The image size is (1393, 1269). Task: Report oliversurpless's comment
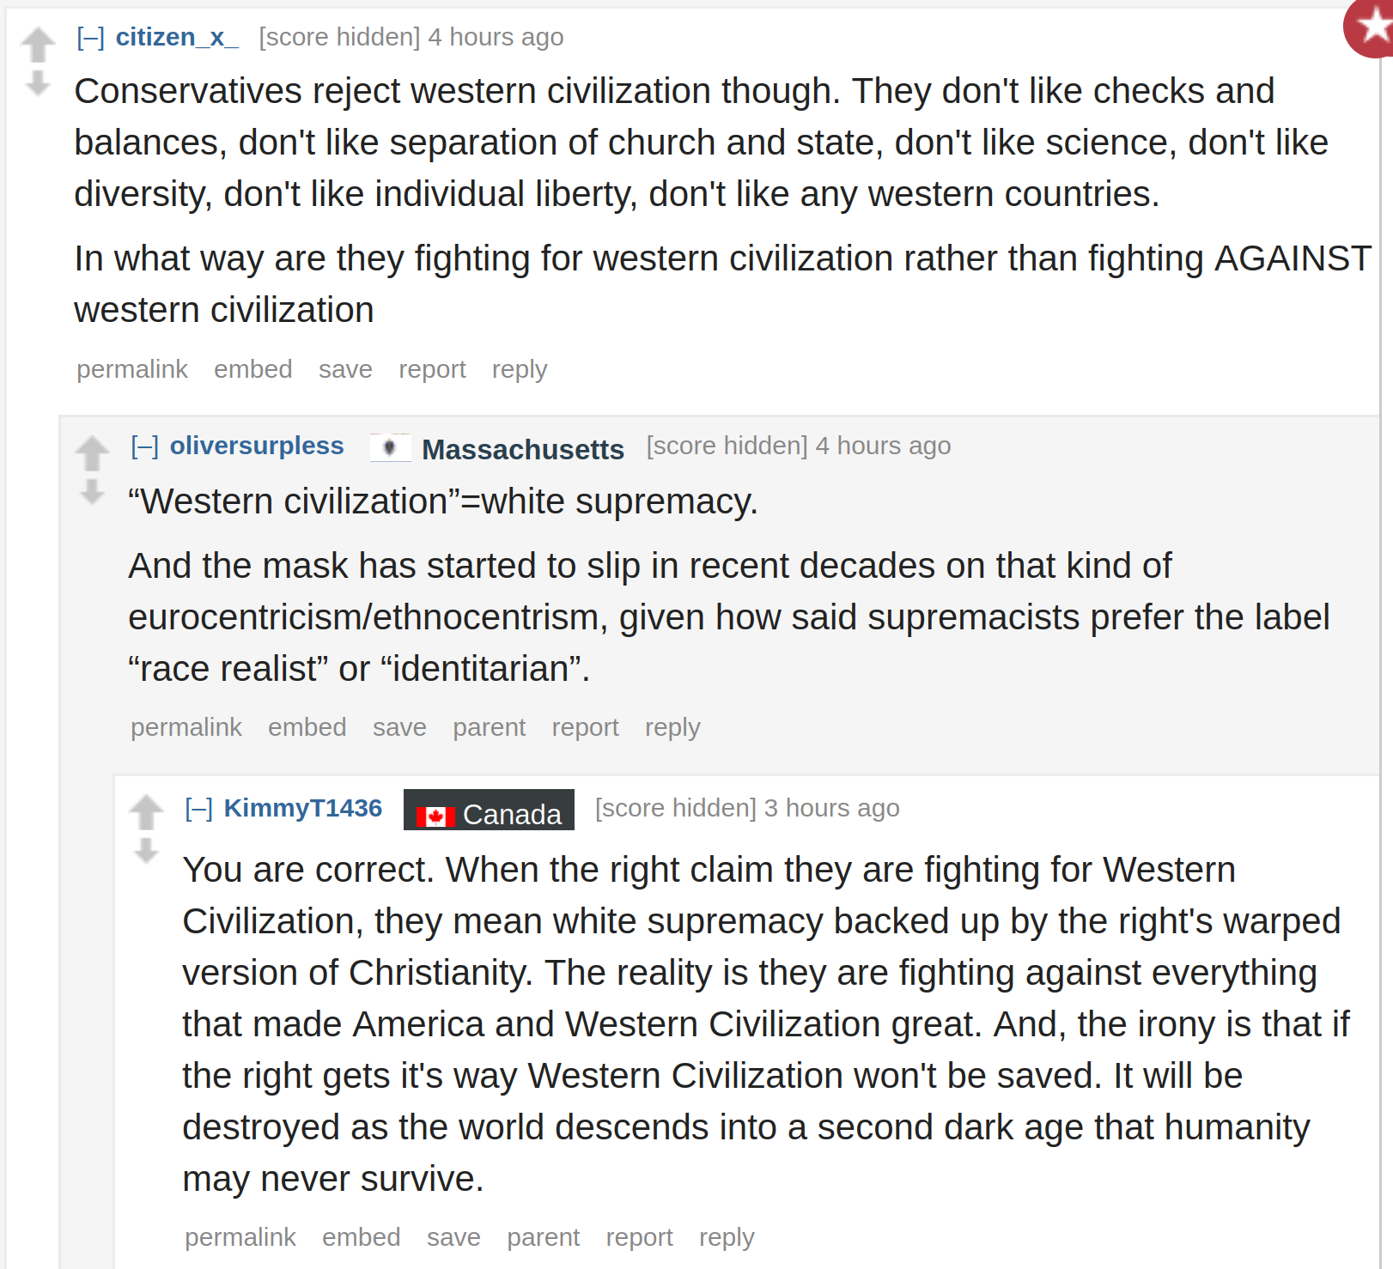[x=585, y=727]
